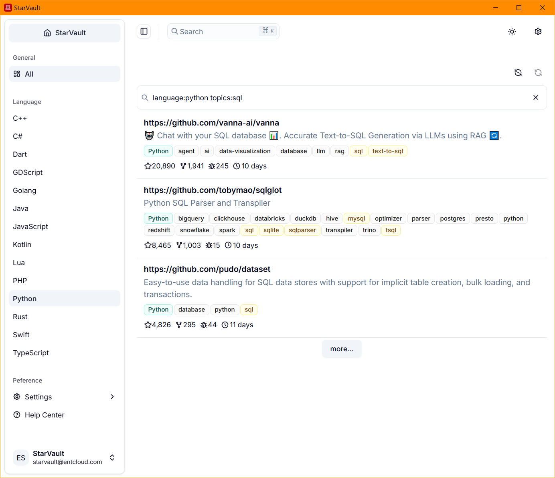555x478 pixels.
Task: Click star icon showing 4,826 stars
Action: [x=148, y=325]
